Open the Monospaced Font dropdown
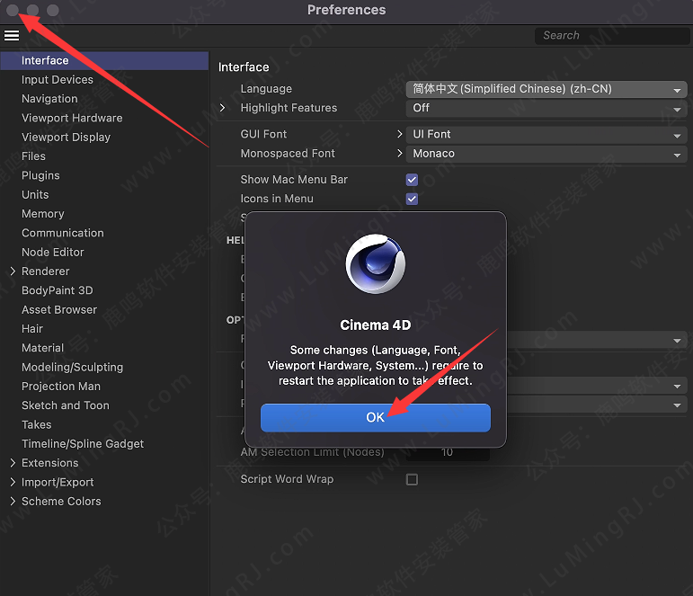 click(x=547, y=154)
